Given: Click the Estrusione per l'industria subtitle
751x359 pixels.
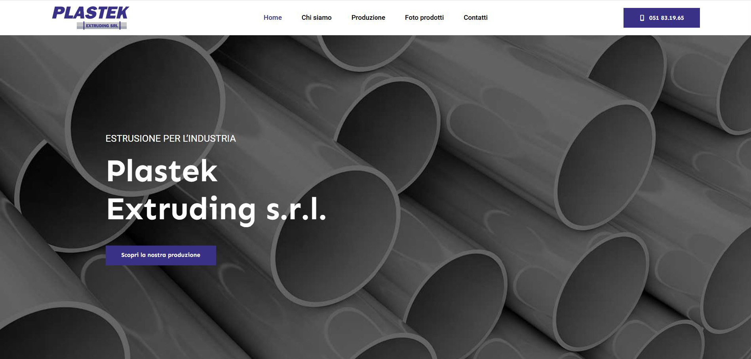Looking at the screenshot, I should click(171, 139).
